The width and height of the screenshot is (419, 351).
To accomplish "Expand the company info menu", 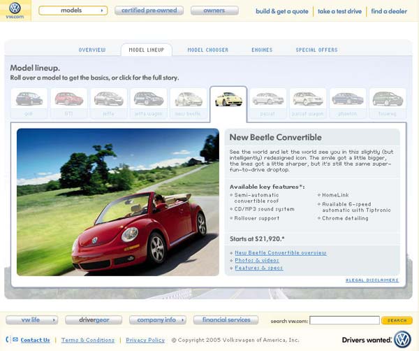I will [158, 320].
